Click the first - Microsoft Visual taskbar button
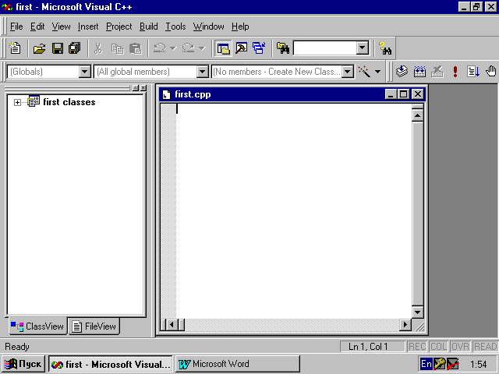This screenshot has width=499, height=374. click(111, 364)
